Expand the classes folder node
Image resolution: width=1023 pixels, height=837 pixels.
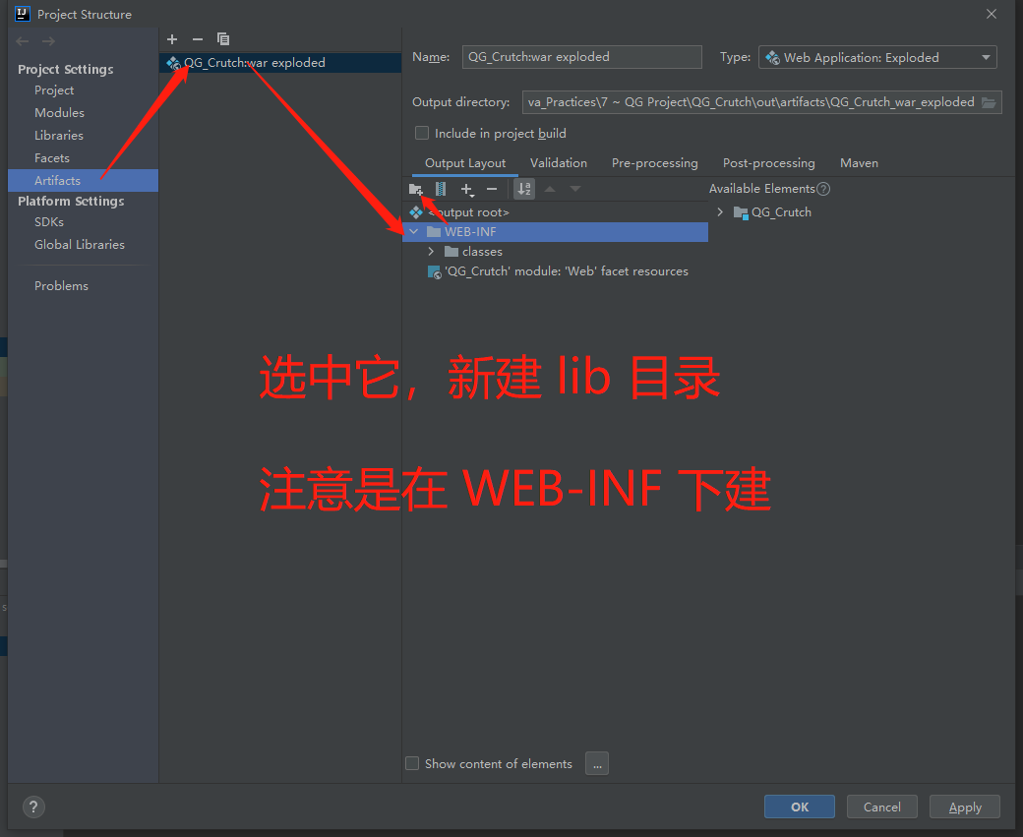(431, 251)
